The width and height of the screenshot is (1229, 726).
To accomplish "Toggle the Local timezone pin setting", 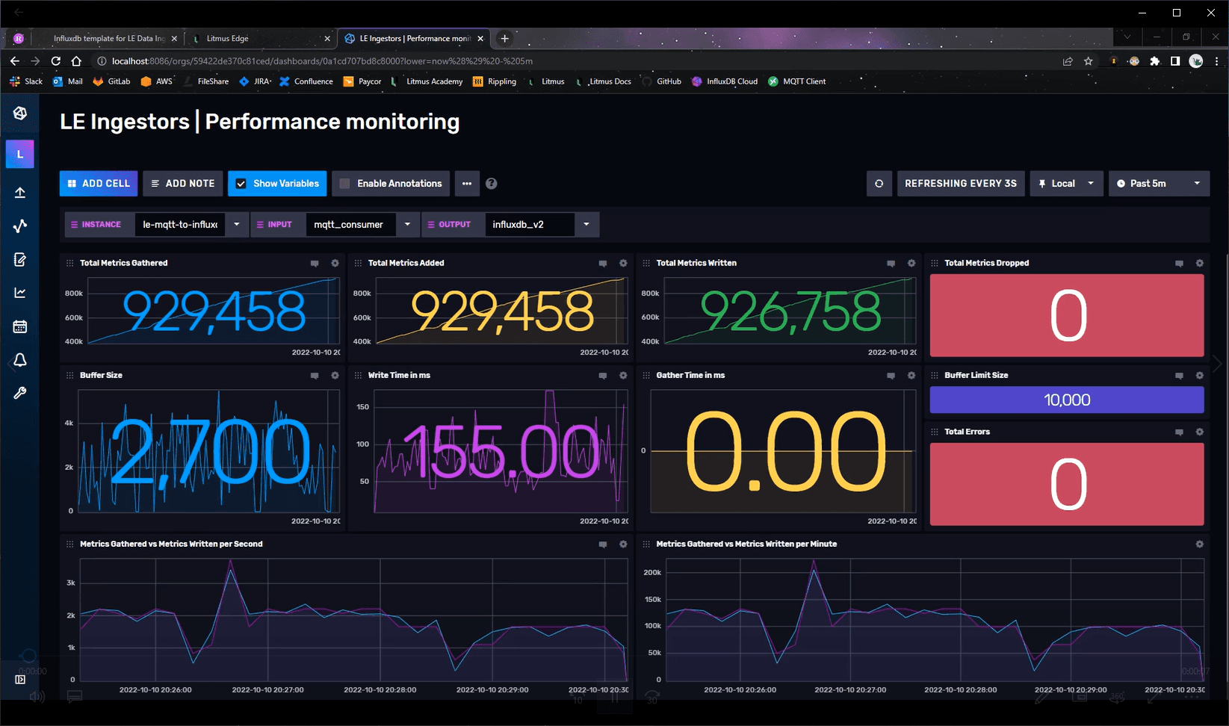I will [x=1066, y=183].
